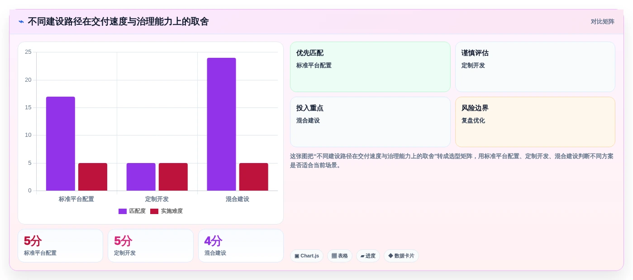Select the 5分 定制开发 score card
The width and height of the screenshot is (633, 280).
[x=151, y=246]
